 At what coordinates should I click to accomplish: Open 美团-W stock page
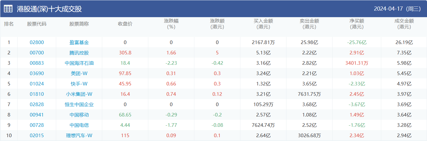click(x=79, y=74)
